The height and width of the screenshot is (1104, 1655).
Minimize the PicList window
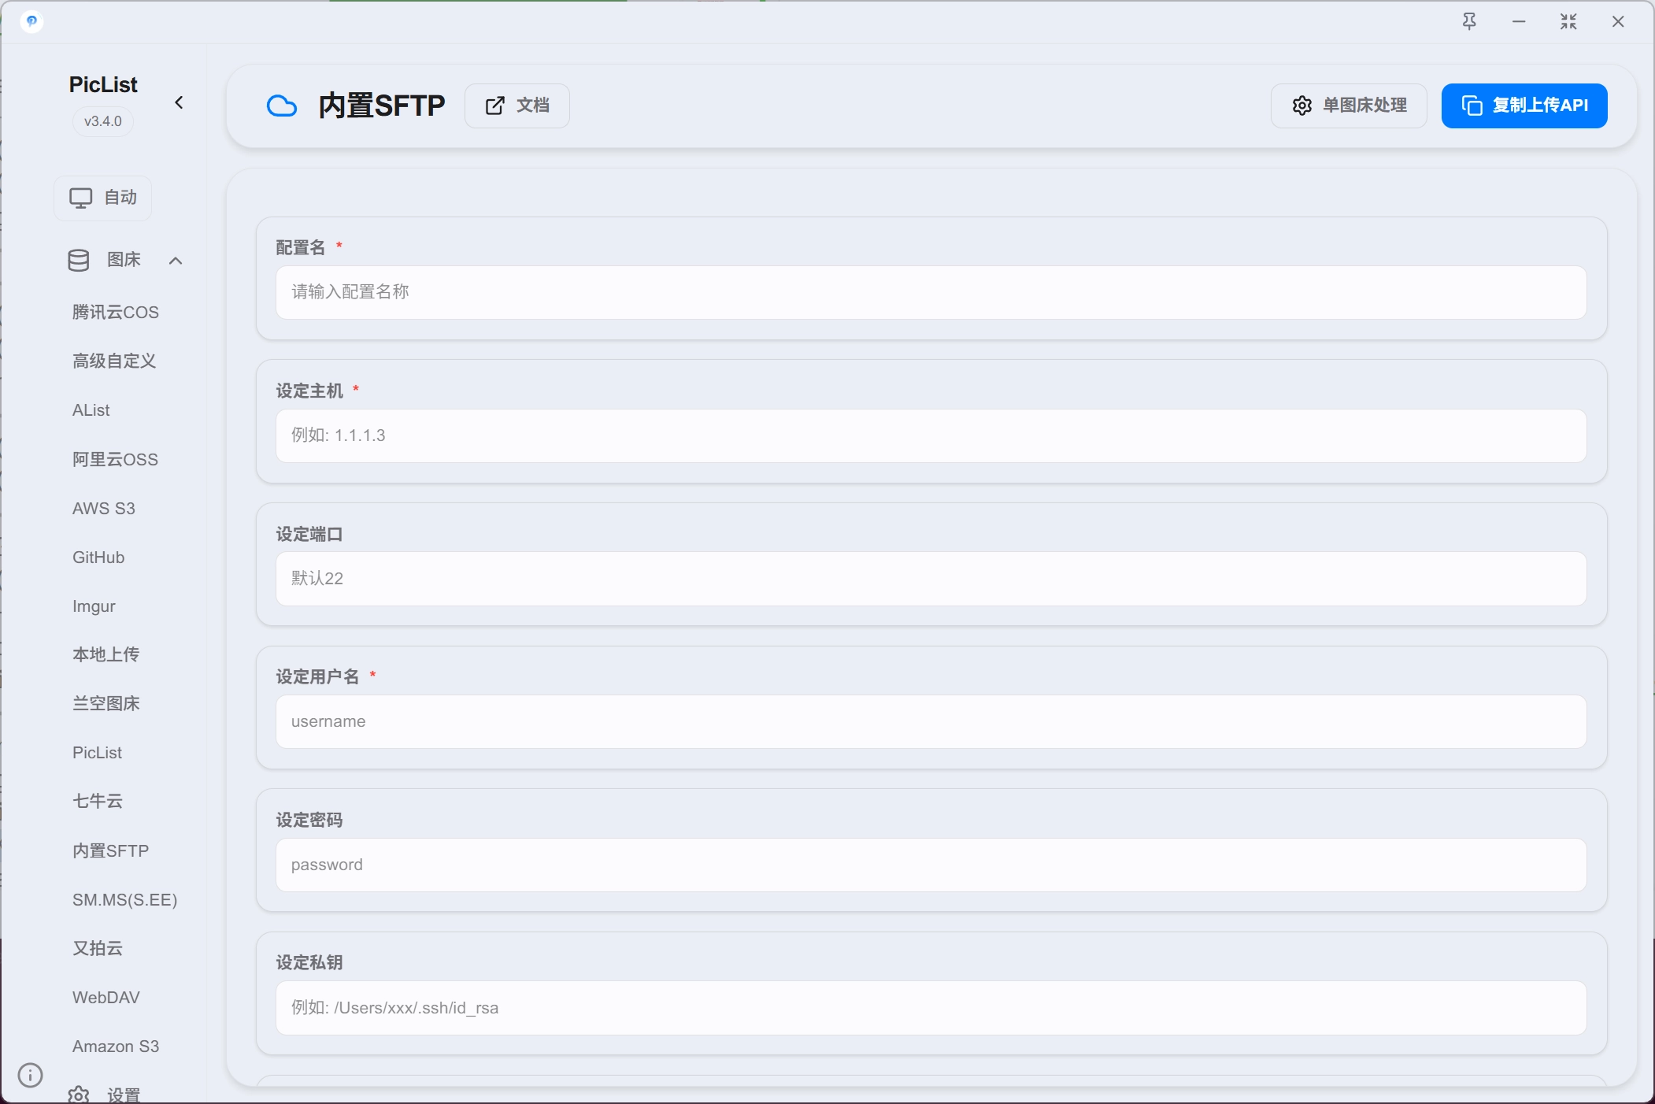point(1519,21)
